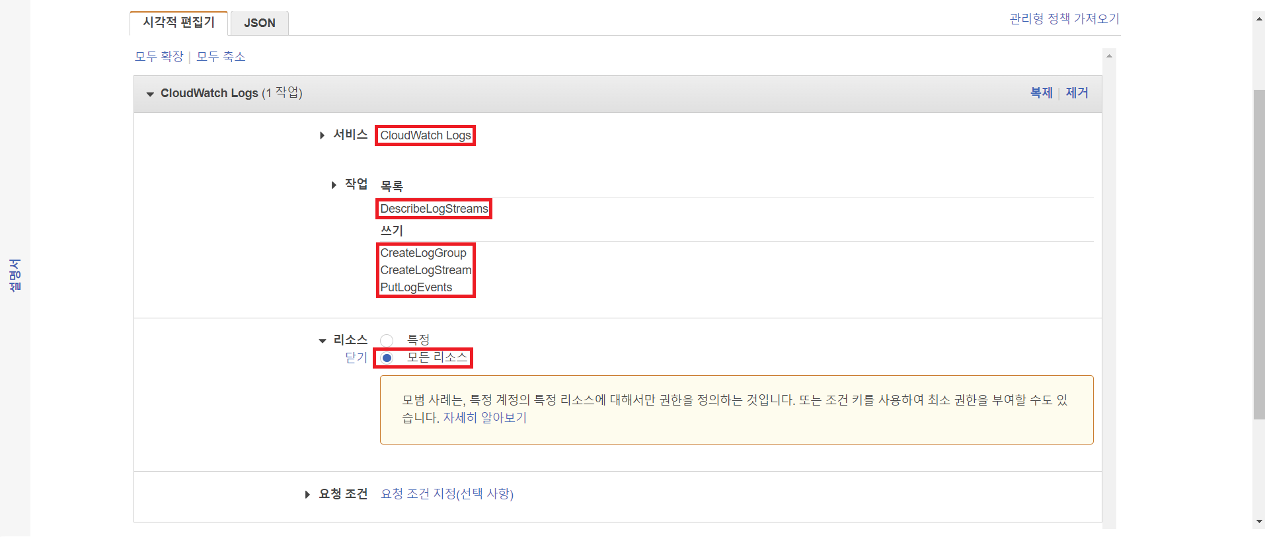The image size is (1265, 537).
Task: Open the 설명서 side panel tab
Action: point(15,275)
